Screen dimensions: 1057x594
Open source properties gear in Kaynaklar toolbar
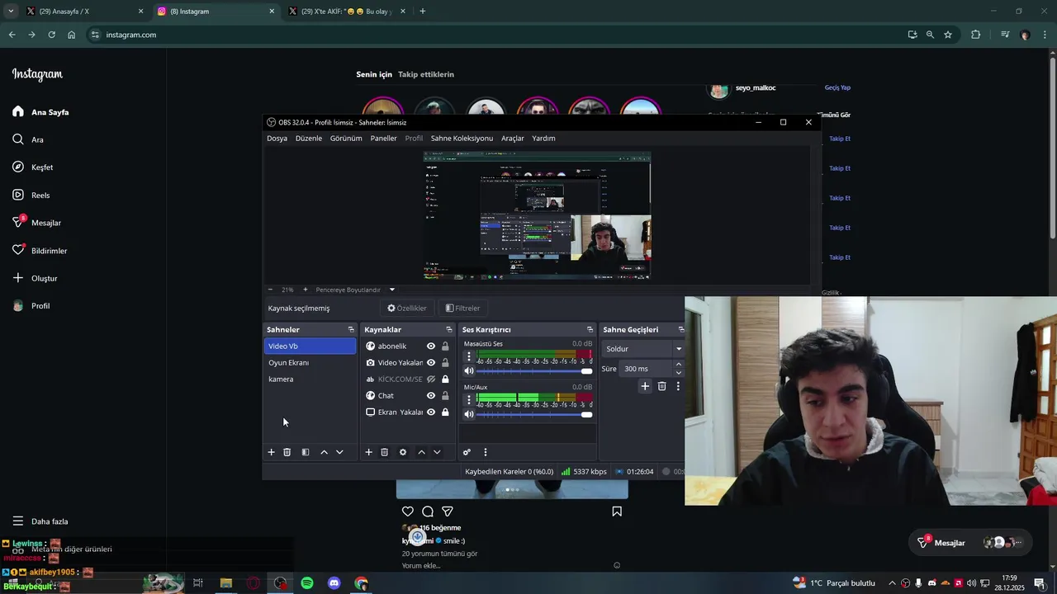[x=403, y=452]
